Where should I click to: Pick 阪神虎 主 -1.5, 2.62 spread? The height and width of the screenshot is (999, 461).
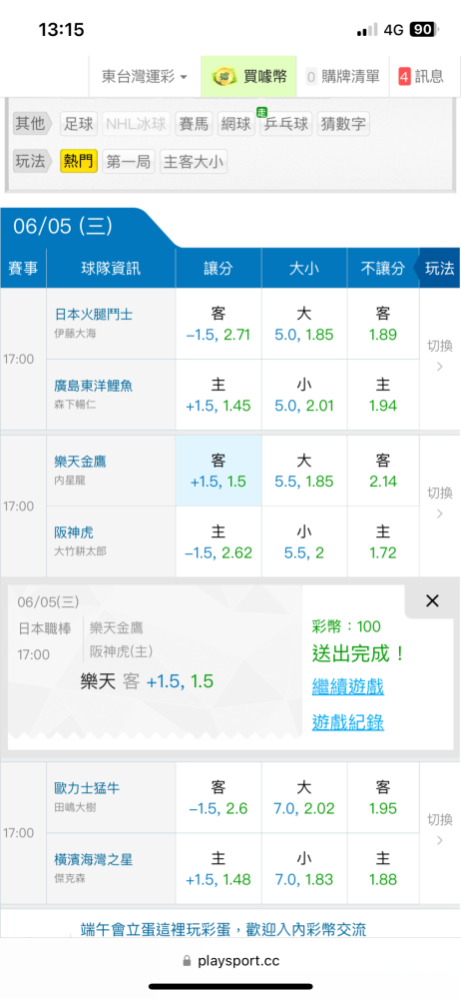219,541
